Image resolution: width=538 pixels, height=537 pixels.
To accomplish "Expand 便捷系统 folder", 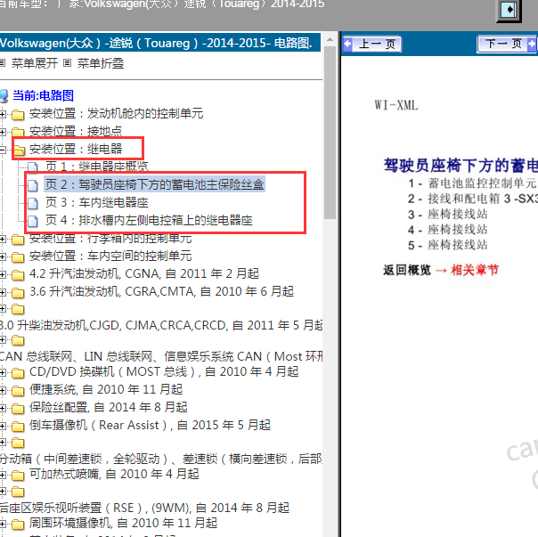I will 3,390.
